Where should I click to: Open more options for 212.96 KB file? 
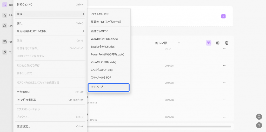(224, 117)
